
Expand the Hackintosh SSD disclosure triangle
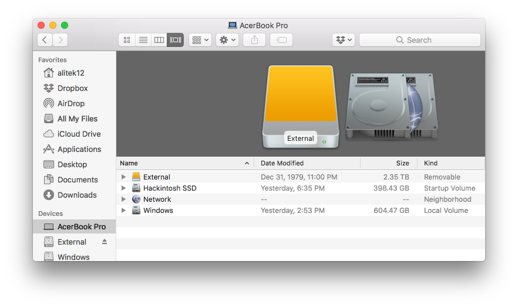pyautogui.click(x=123, y=188)
